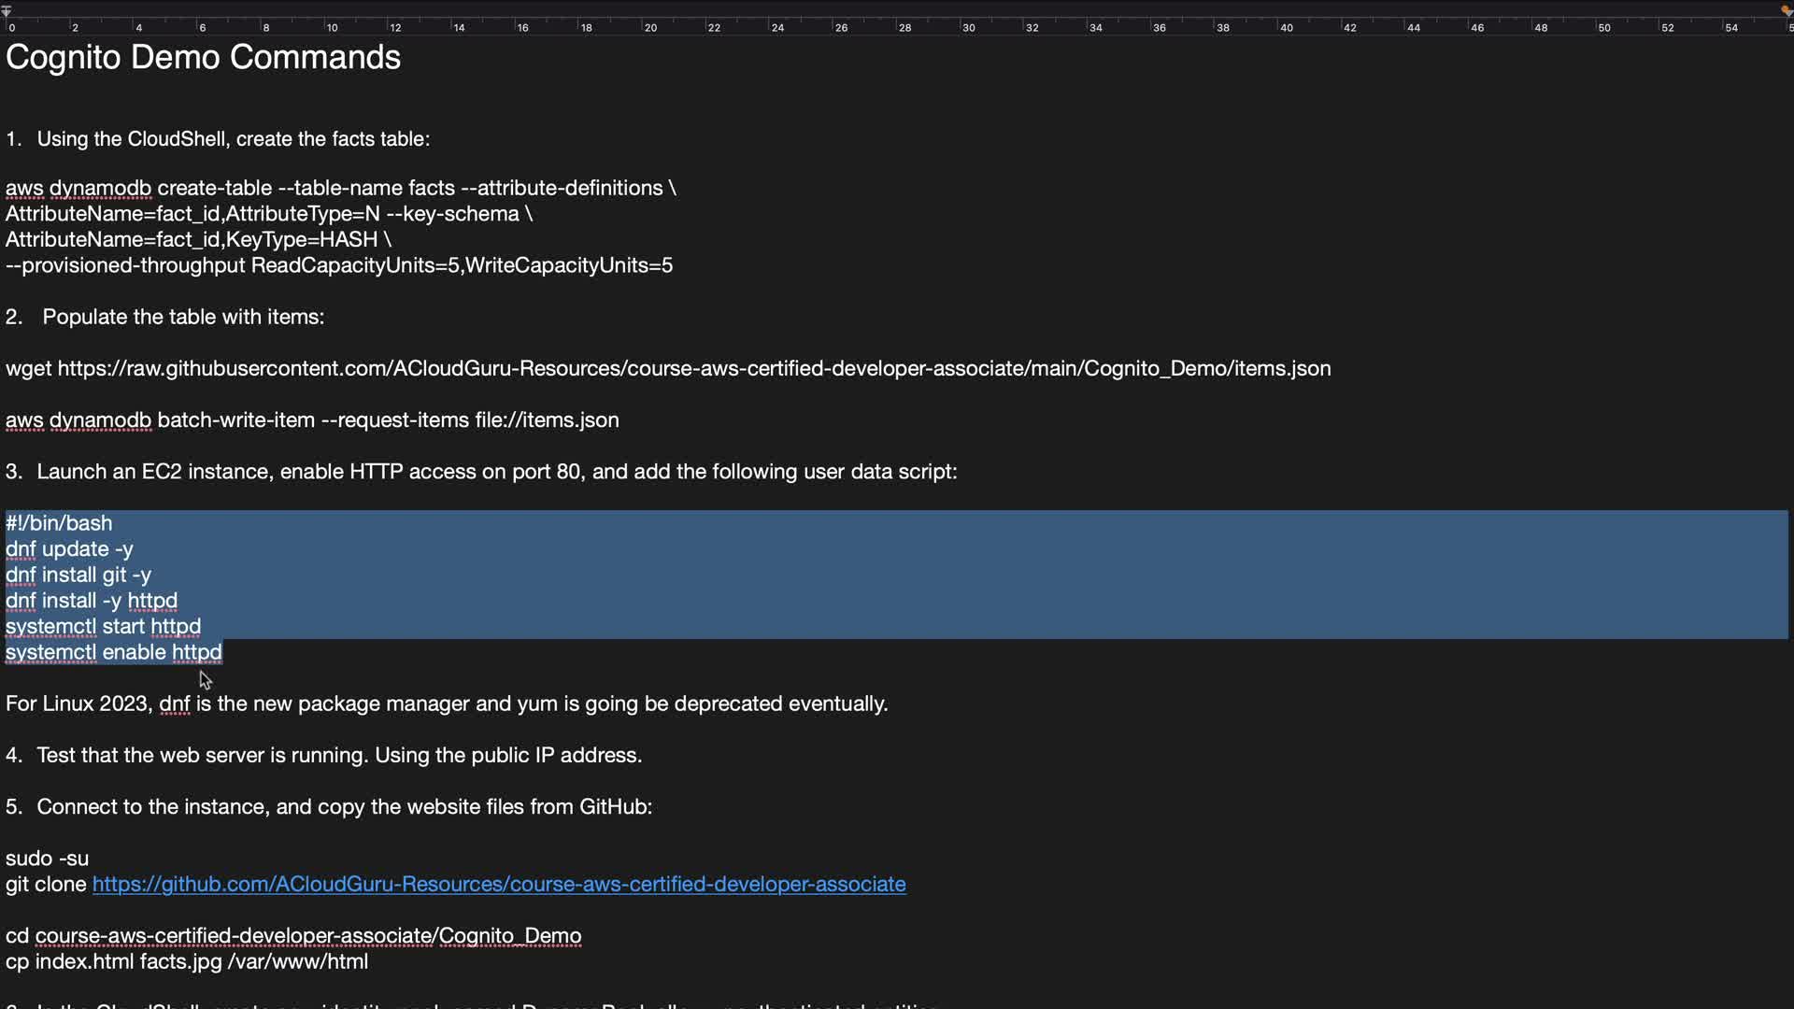Place cursor in the wget items.json line

(667, 368)
